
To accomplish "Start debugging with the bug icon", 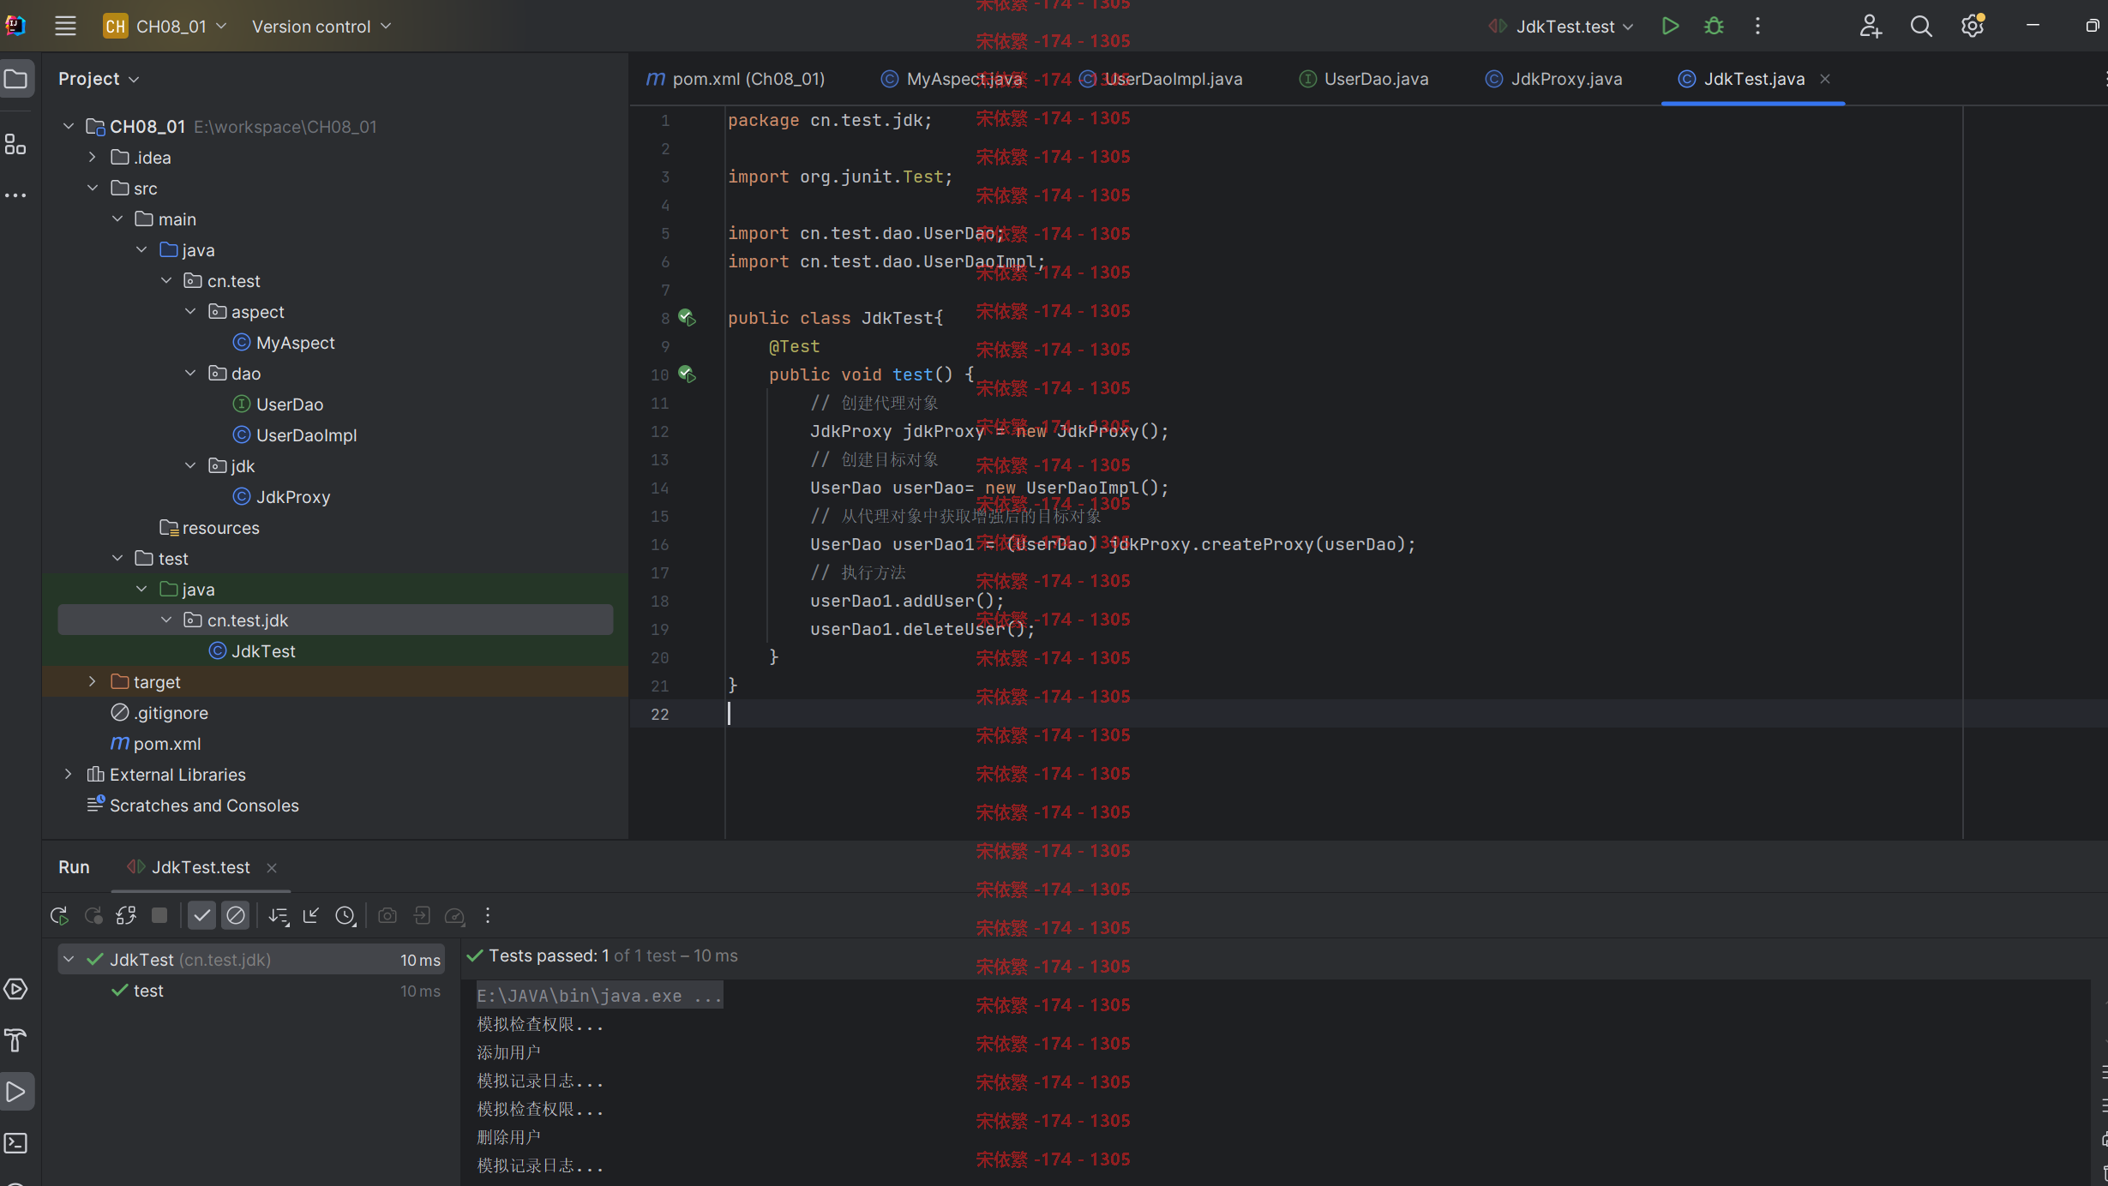I will (1714, 27).
